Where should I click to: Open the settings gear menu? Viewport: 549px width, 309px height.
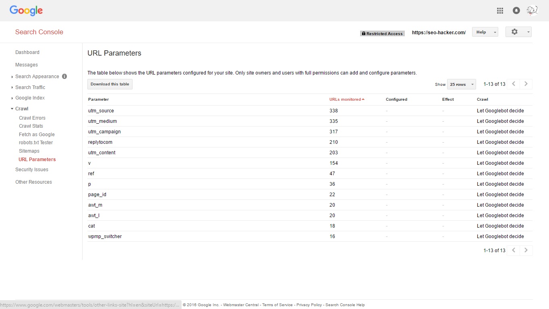pyautogui.click(x=518, y=32)
